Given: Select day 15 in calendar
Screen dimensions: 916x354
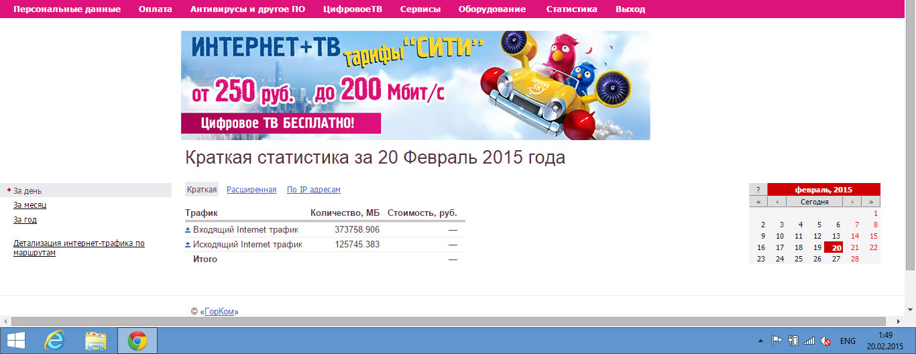Looking at the screenshot, I should click(x=874, y=236).
